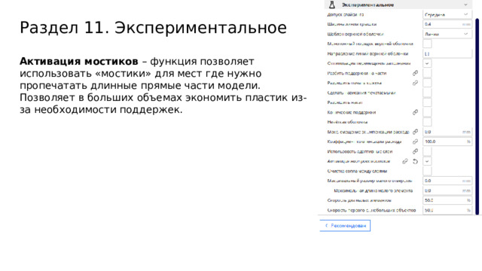Click the Максимальная длина малого элемента field
Viewport: 482px width, 271px height.
tap(447, 190)
